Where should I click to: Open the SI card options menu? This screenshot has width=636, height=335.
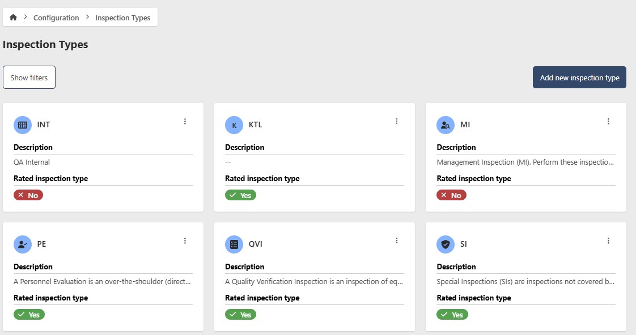tap(608, 240)
